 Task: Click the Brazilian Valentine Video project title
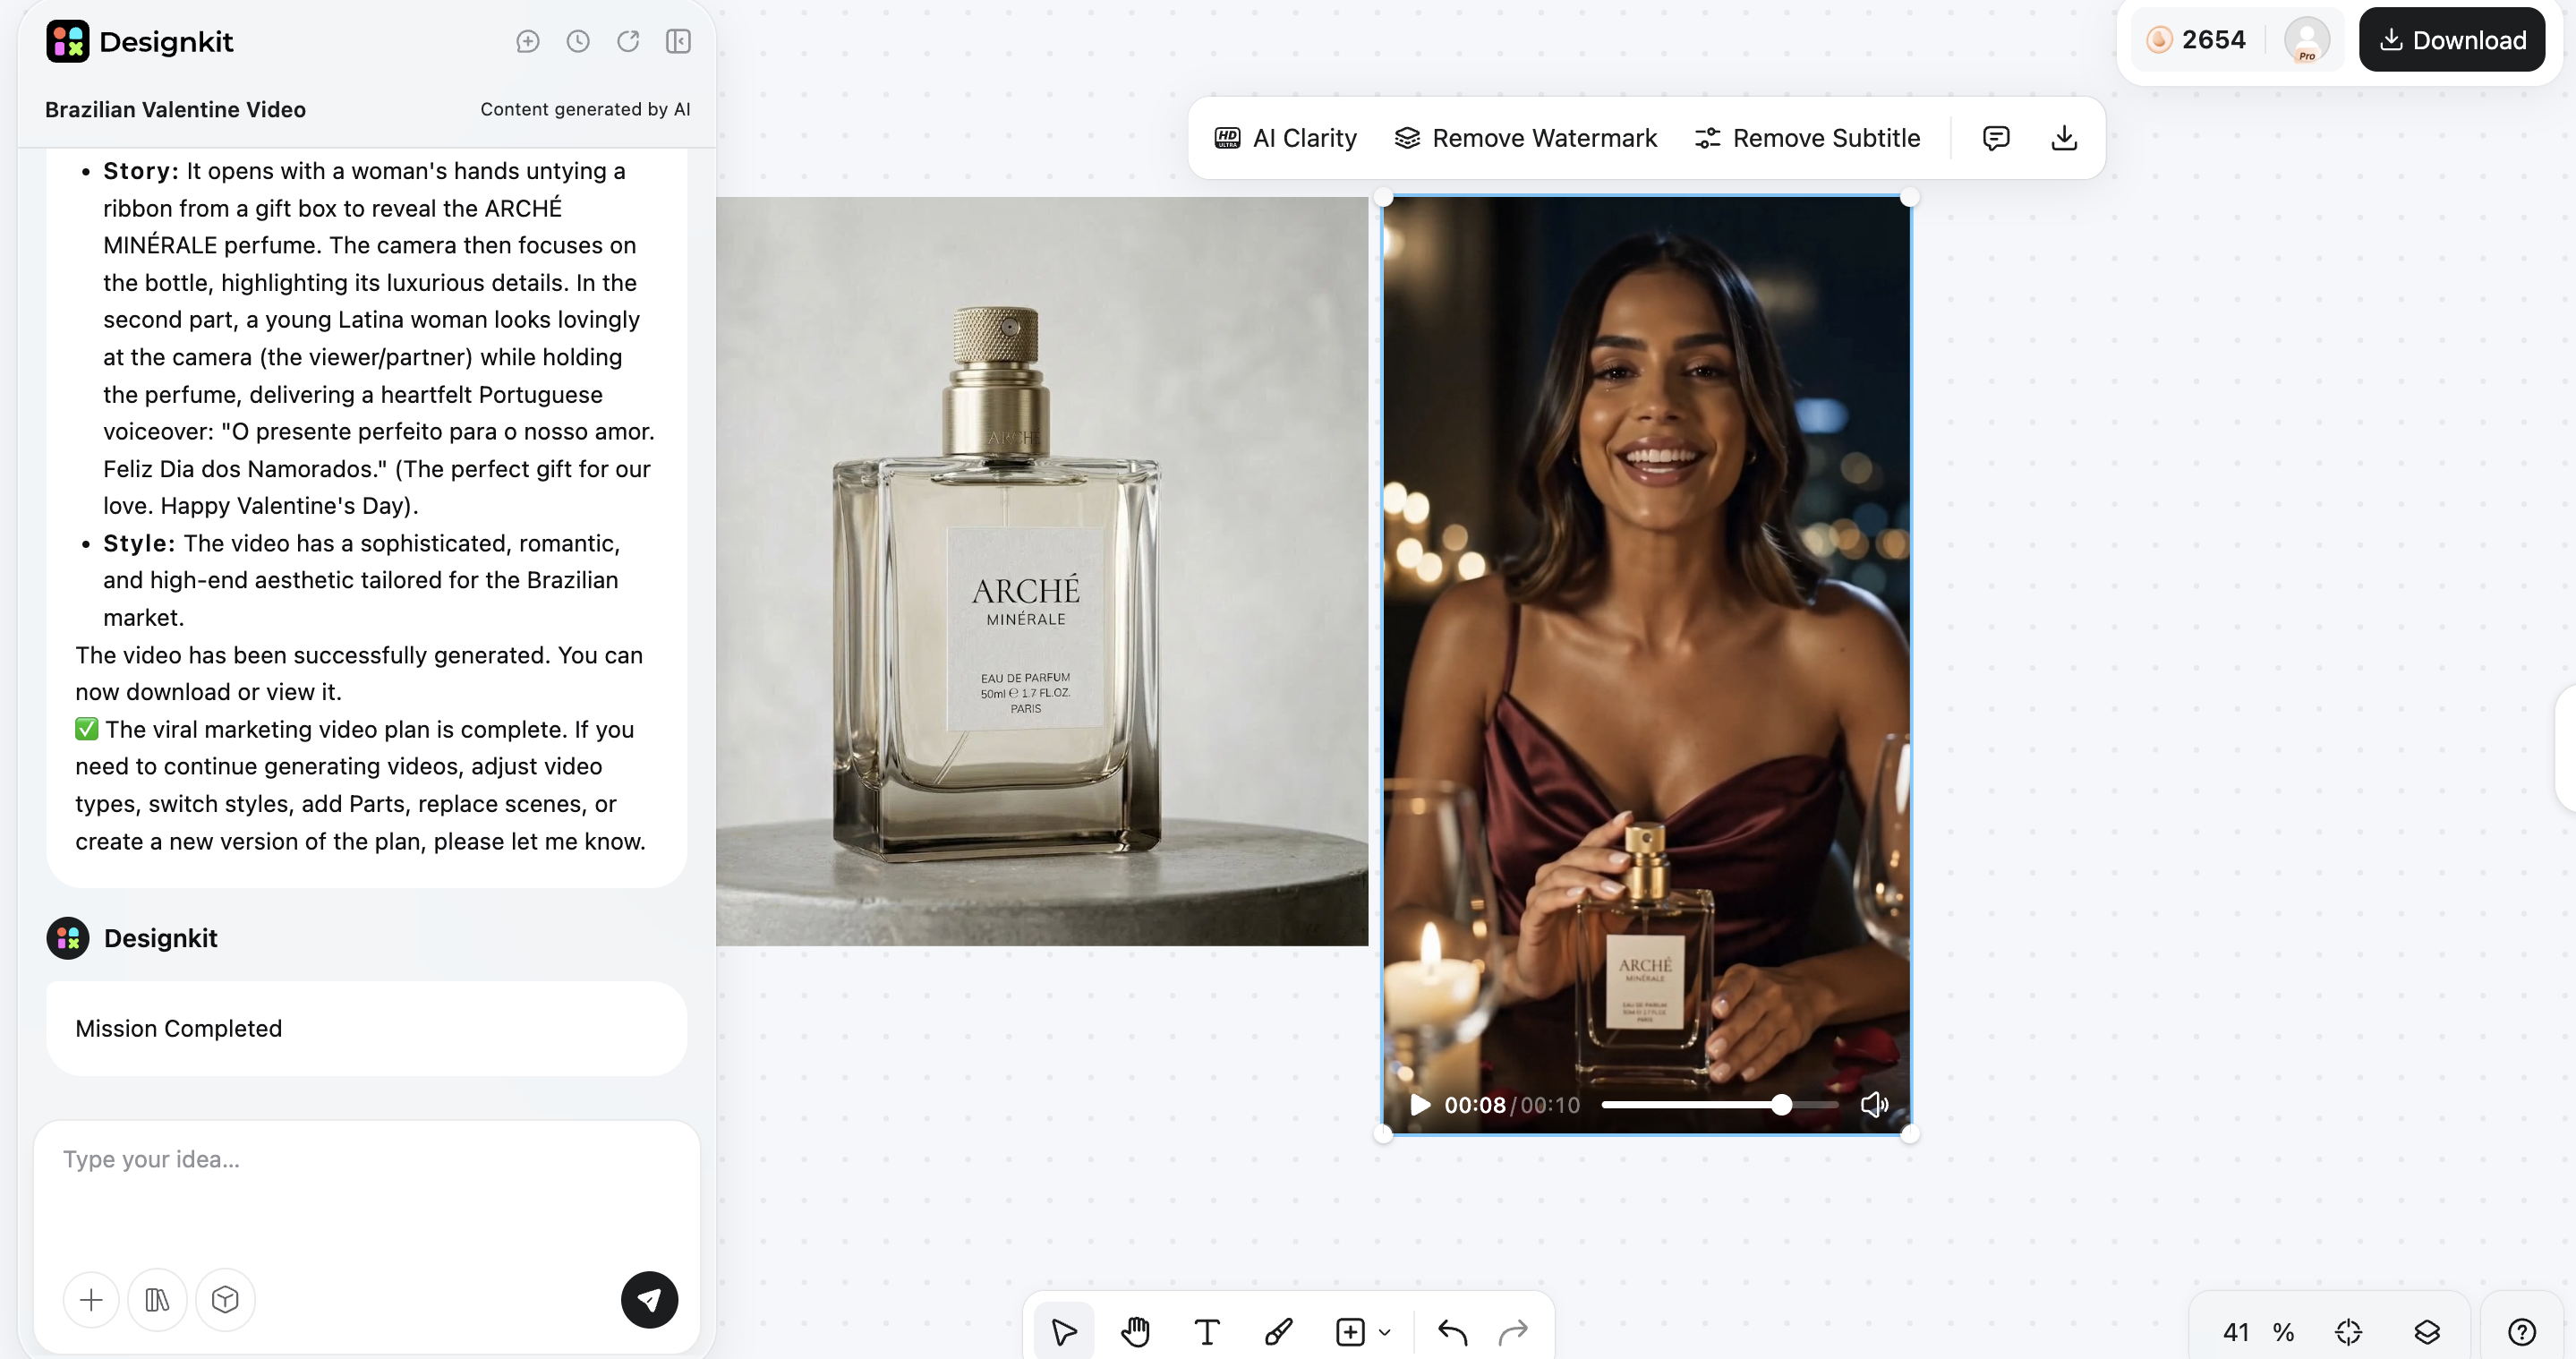coord(175,110)
